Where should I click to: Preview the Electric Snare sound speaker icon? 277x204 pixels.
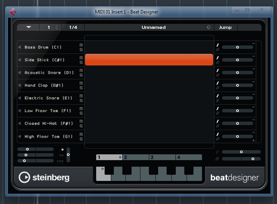[x=20, y=98]
